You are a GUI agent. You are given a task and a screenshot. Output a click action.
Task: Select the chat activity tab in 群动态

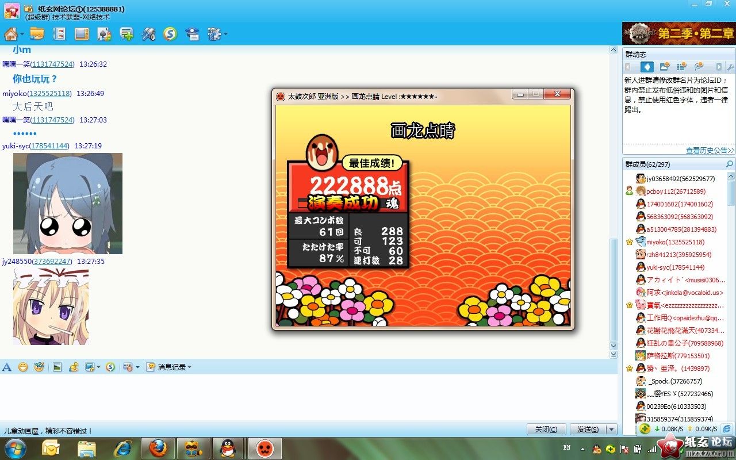[x=699, y=67]
